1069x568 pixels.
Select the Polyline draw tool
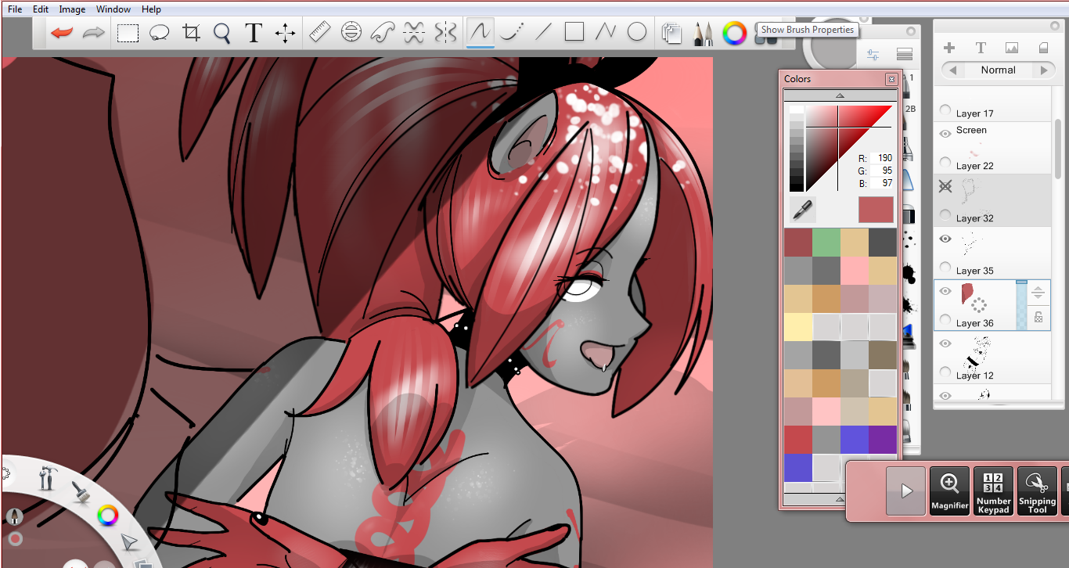coord(606,32)
